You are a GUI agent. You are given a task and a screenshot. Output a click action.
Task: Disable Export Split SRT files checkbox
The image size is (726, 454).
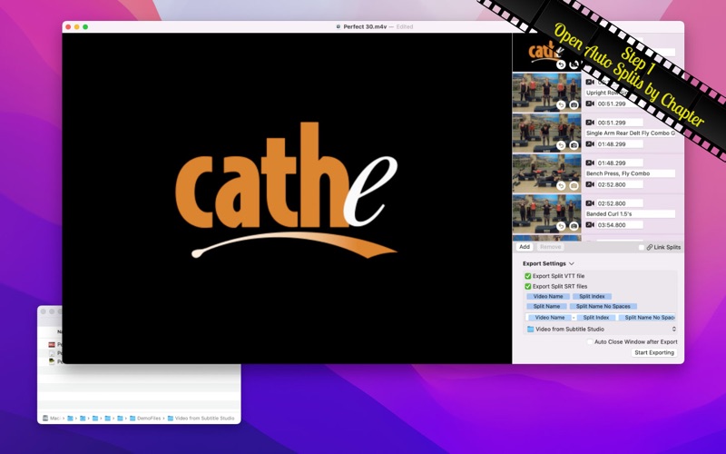[528, 287]
